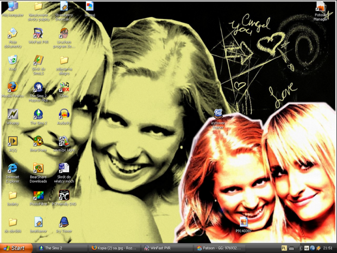The width and height of the screenshot is (337, 253).
Task: Open the Mozilla Firefox desktop shortcut
Action: coord(13,88)
